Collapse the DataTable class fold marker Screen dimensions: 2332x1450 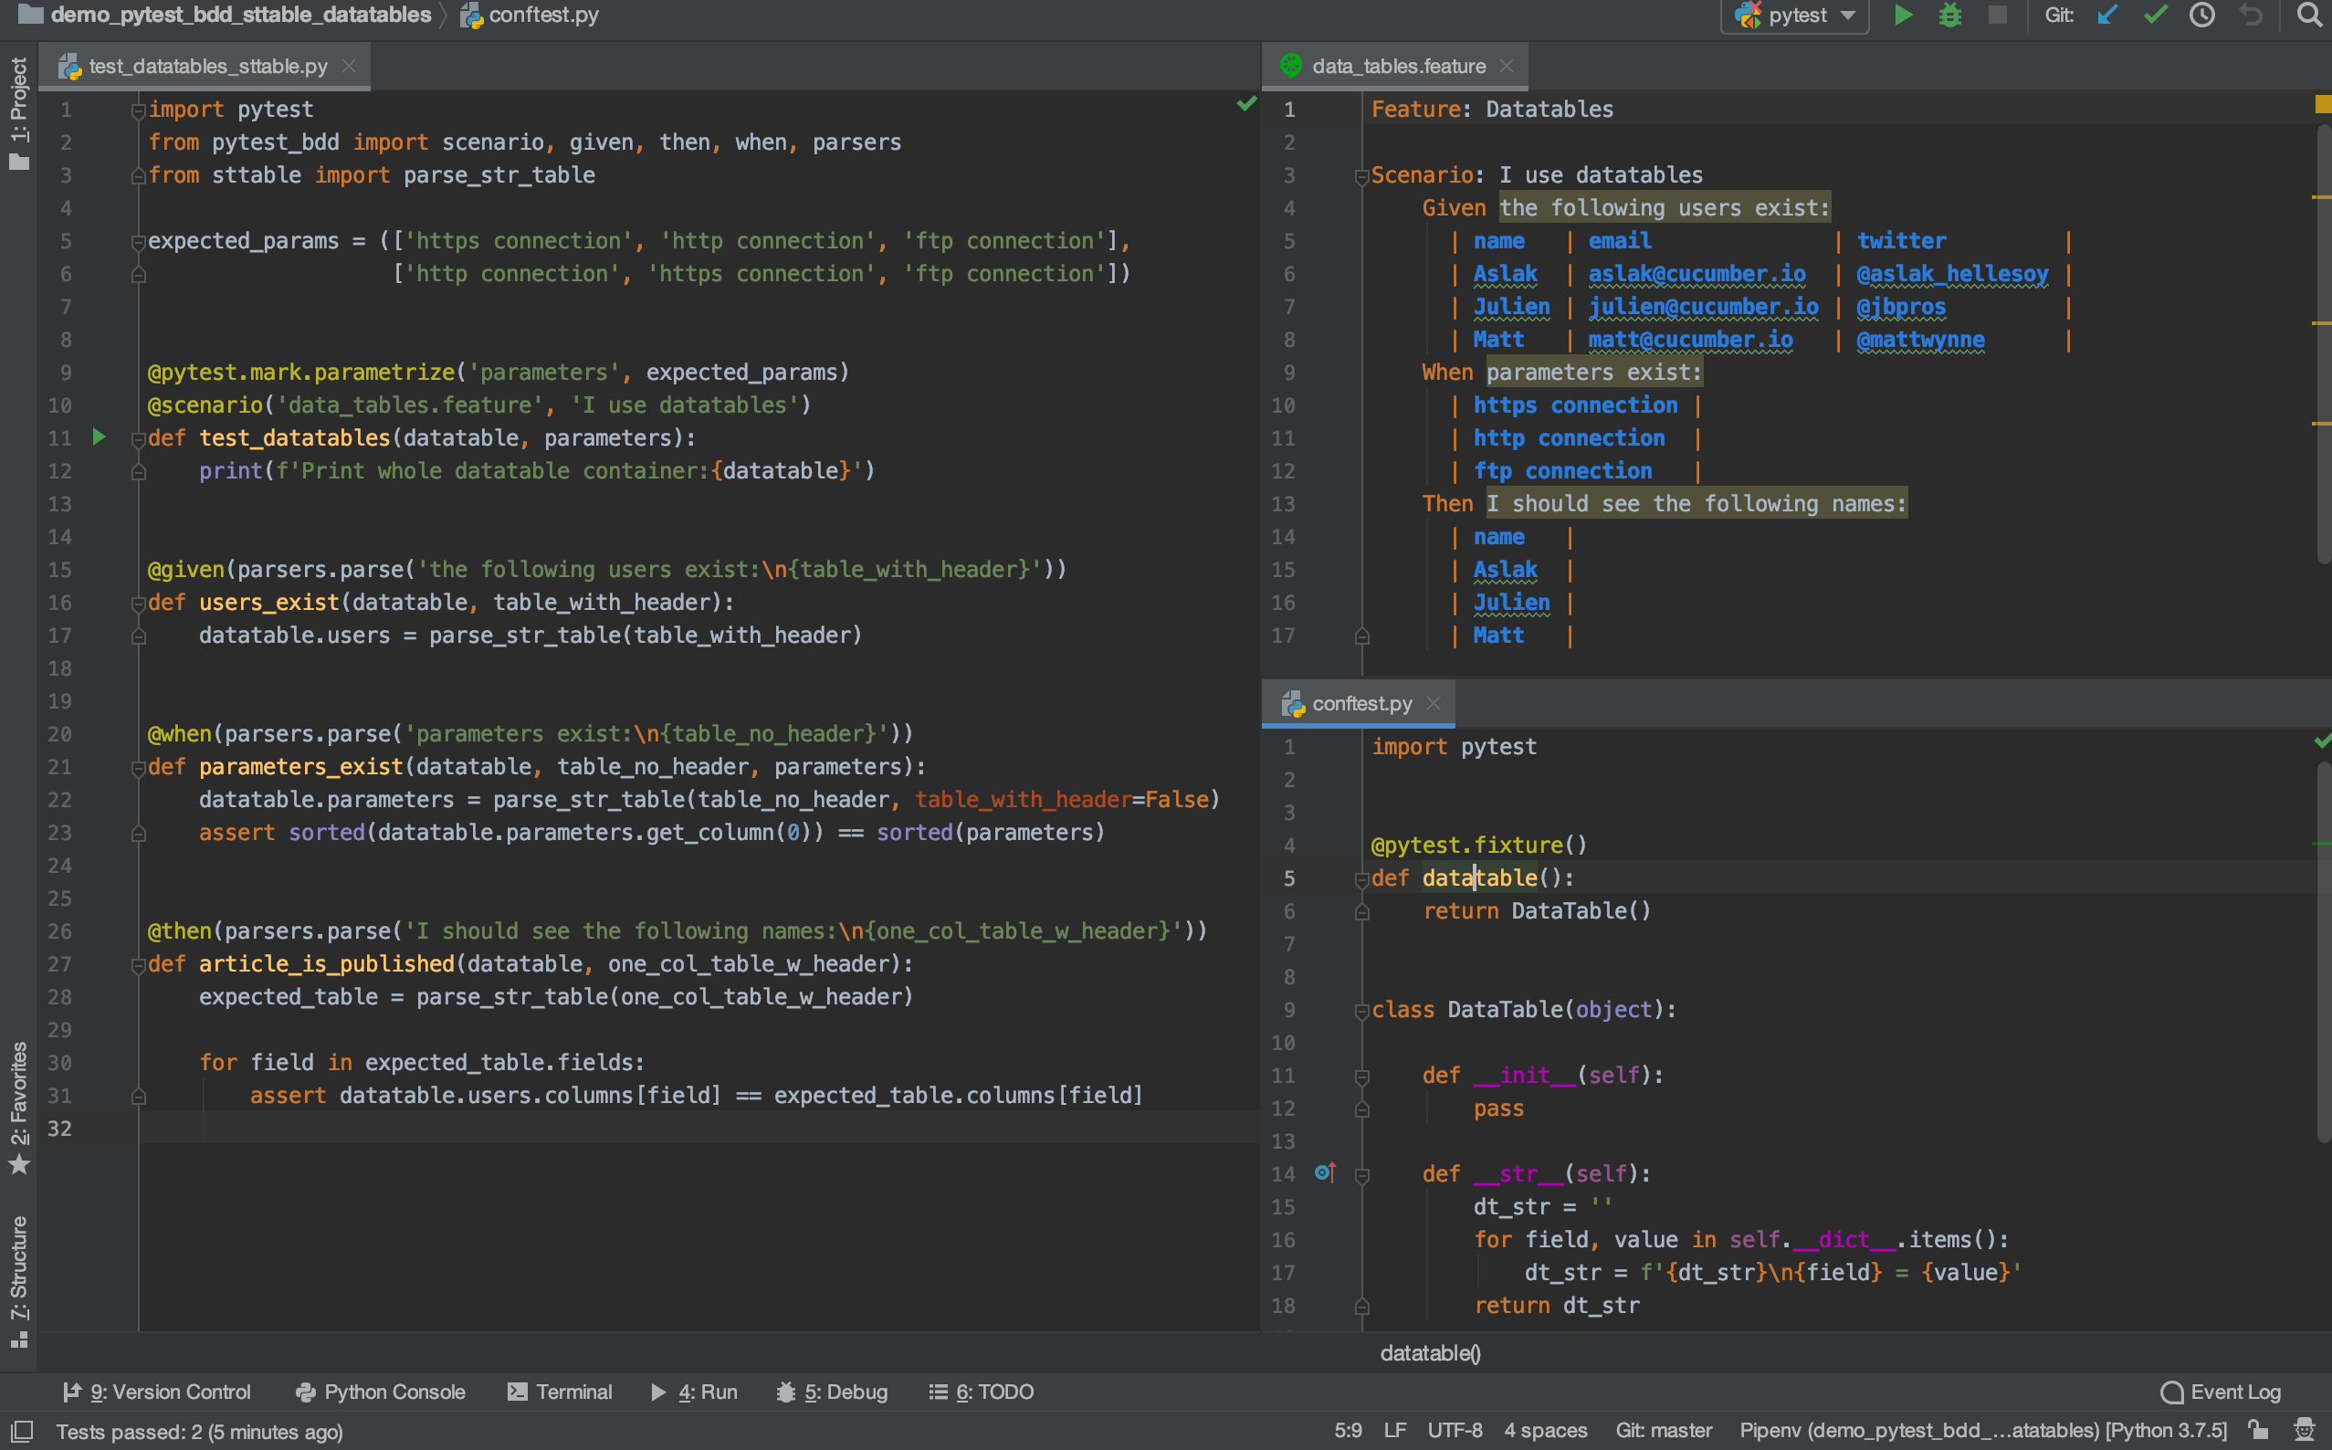[1361, 1011]
